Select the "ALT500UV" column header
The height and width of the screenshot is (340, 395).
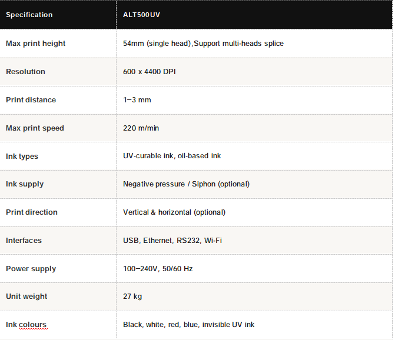pyautogui.click(x=141, y=15)
